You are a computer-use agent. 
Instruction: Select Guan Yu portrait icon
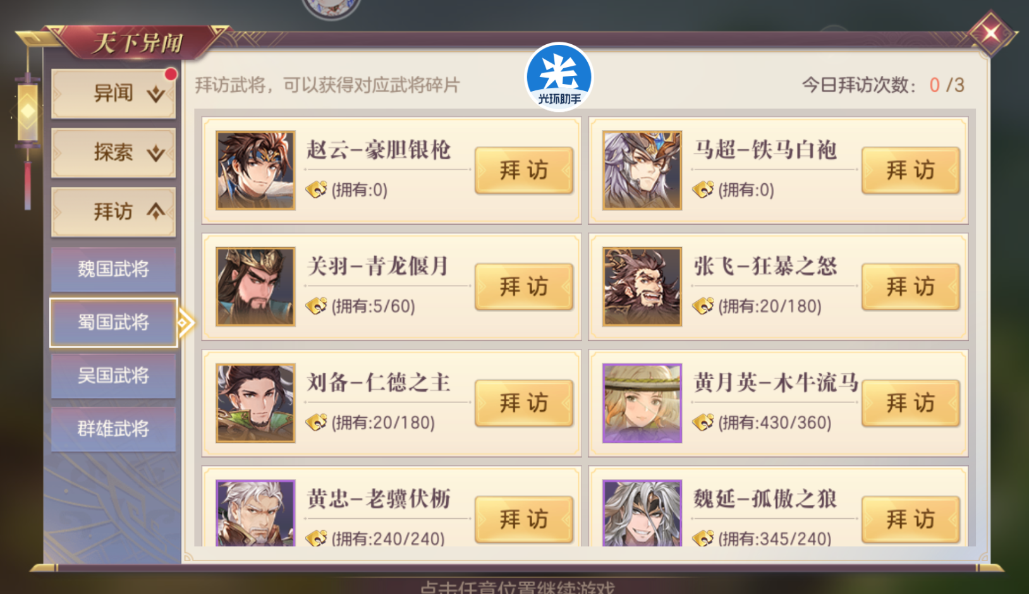pyautogui.click(x=255, y=286)
